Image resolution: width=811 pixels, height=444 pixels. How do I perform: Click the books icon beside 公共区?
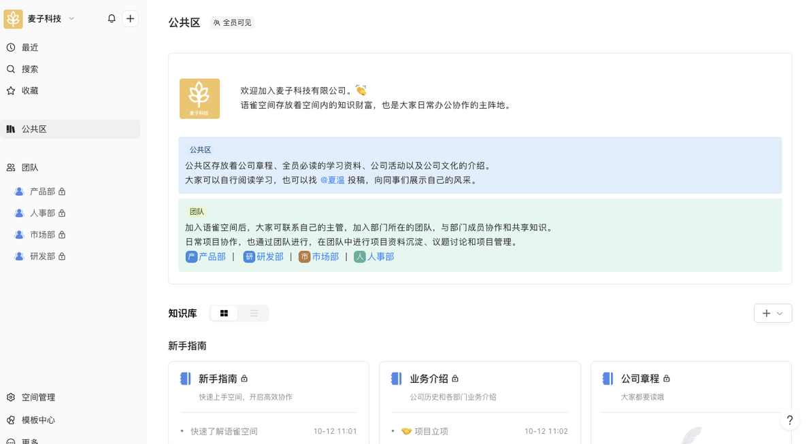coord(11,129)
